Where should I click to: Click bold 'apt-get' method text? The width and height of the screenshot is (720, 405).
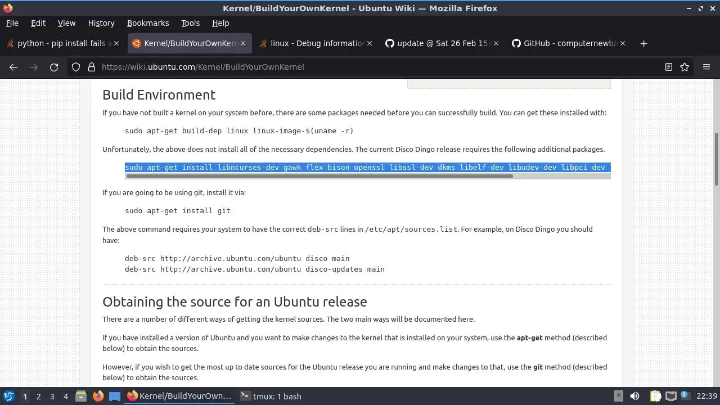530,338
